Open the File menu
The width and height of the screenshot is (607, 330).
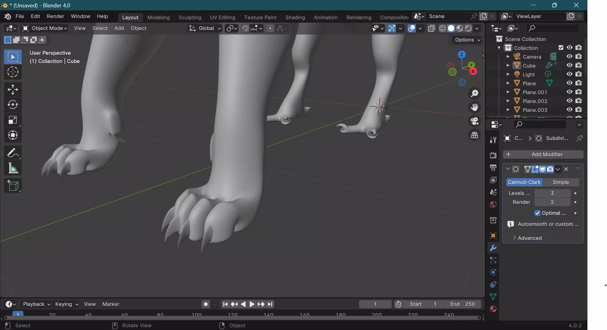point(20,16)
